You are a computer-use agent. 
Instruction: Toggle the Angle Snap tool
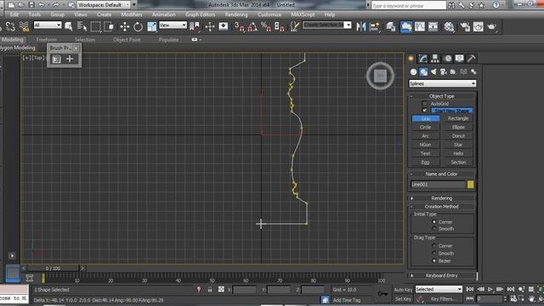[252, 26]
